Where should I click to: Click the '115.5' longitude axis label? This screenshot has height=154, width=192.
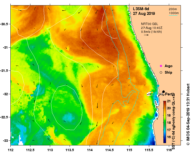(x=149, y=150)
